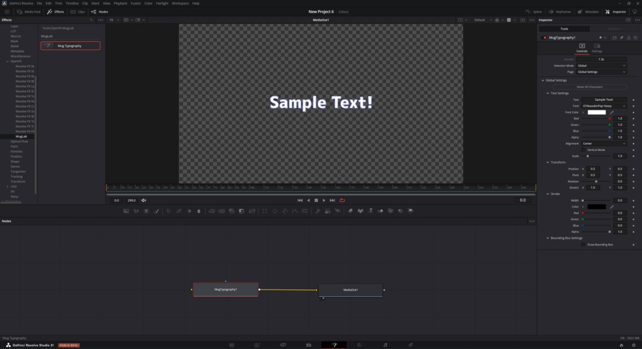This screenshot has height=349, width=642.
Task: Add a Renderer 3D node from the toolbar
Action: pos(410,211)
